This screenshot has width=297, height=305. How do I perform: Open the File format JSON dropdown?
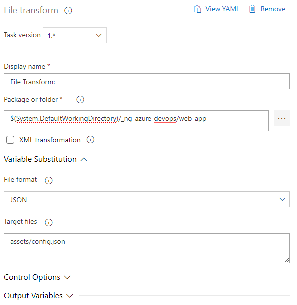tap(147, 199)
